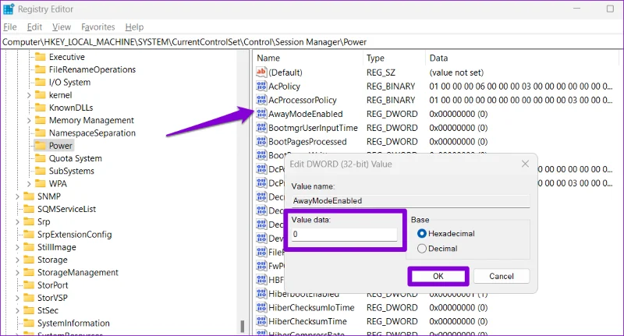Select the SQMServiceList folder icon
This screenshot has height=336, width=624.
29,209
